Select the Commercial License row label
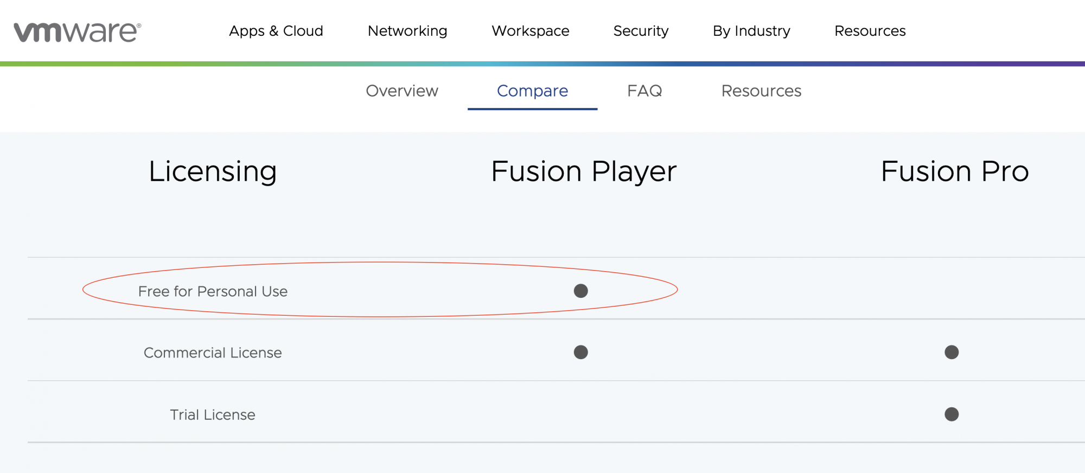 pyautogui.click(x=213, y=353)
